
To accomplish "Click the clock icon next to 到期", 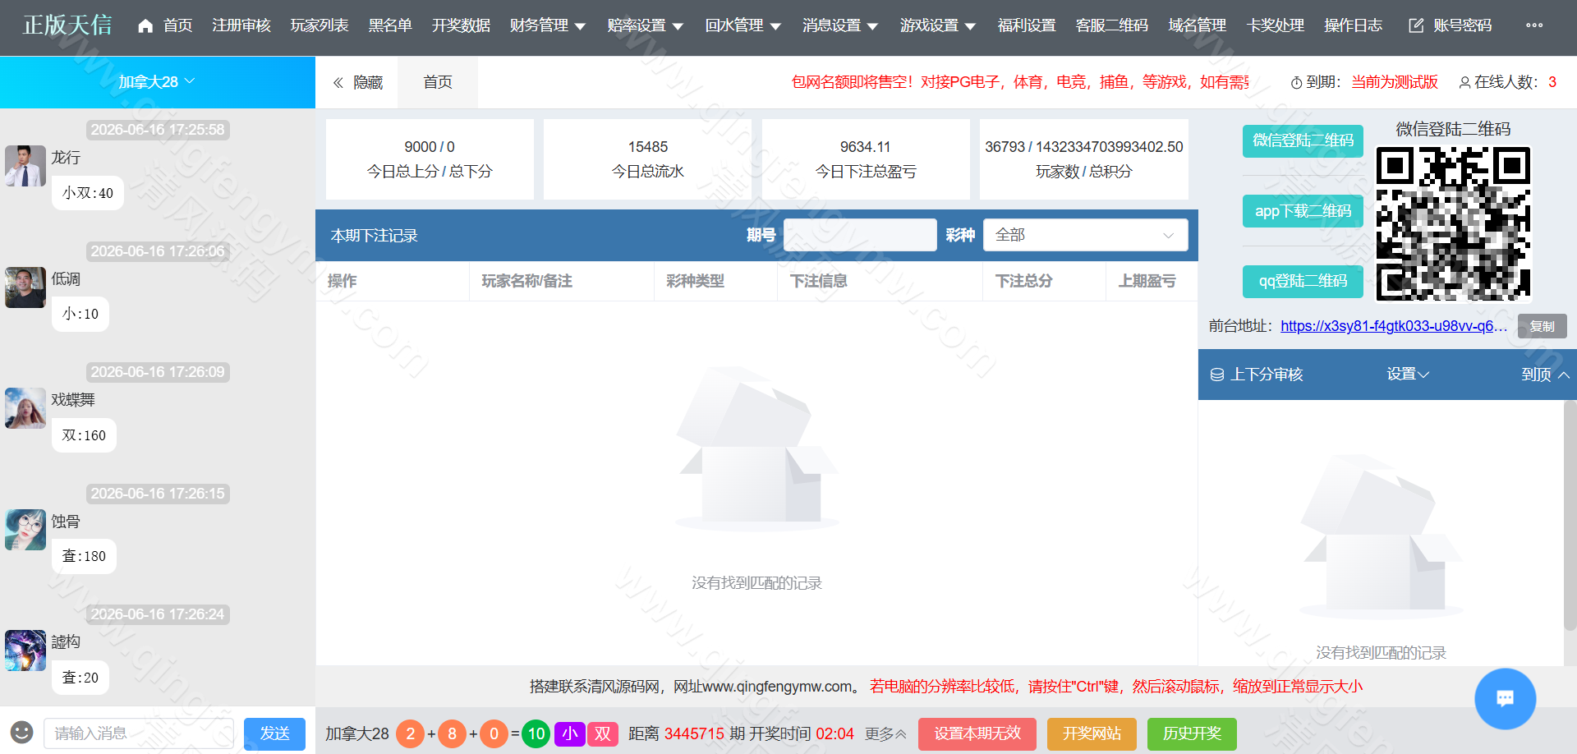I will [1296, 83].
